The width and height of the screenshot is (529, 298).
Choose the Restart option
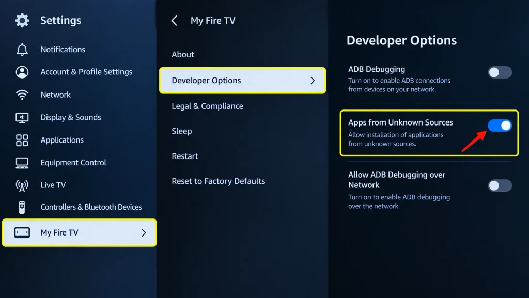pyautogui.click(x=185, y=156)
